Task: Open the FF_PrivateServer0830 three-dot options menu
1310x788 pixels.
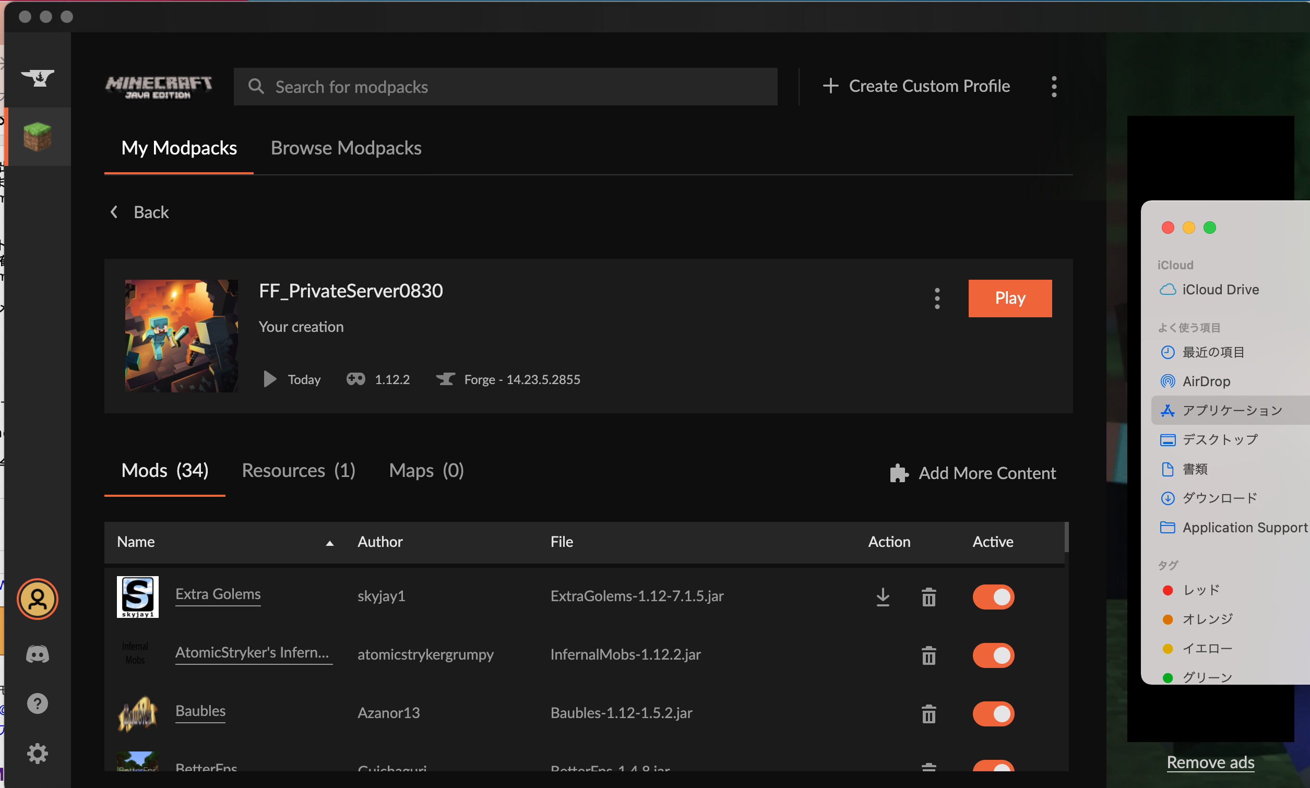Action: [x=937, y=299]
